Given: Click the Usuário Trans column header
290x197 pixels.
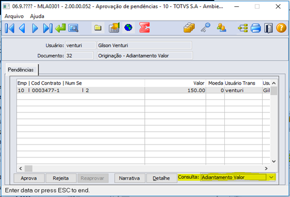Looking at the screenshot, I should [x=244, y=83].
